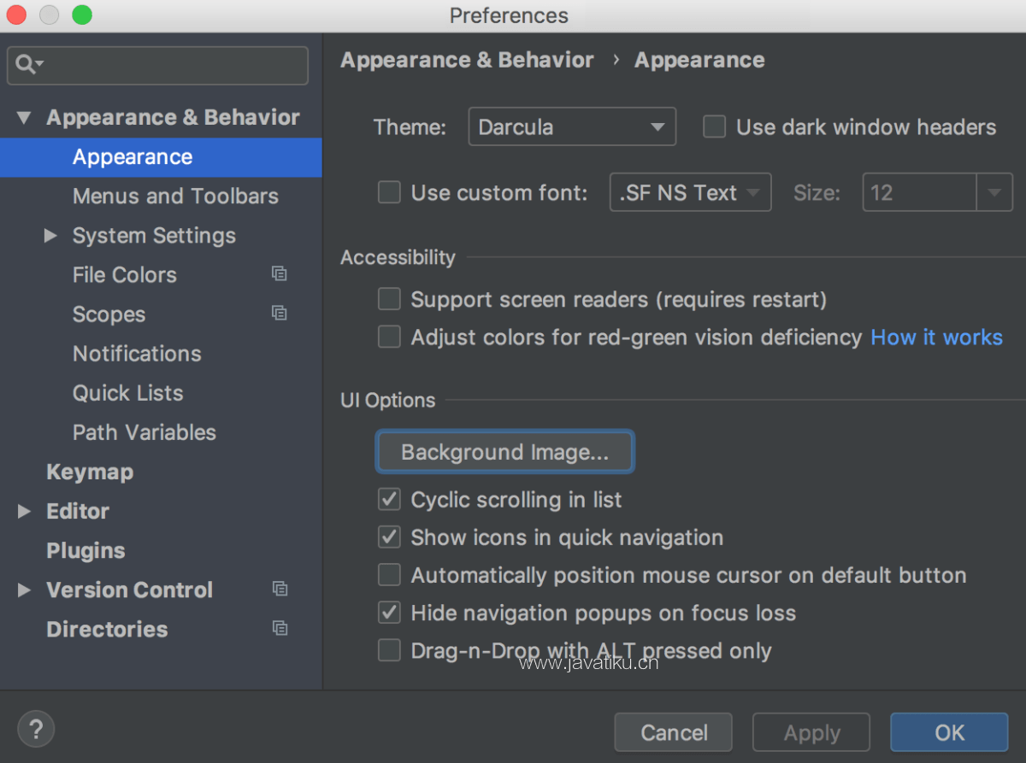Screen dimensions: 1026x763
Task: Uncheck Hide navigation popups on focus loss
Action: 389,613
